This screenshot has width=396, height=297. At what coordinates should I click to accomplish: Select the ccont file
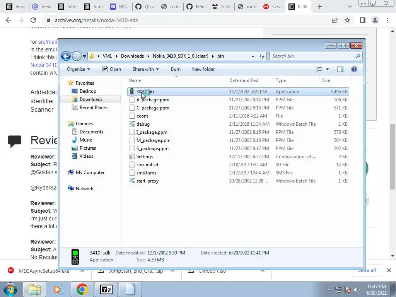point(142,116)
